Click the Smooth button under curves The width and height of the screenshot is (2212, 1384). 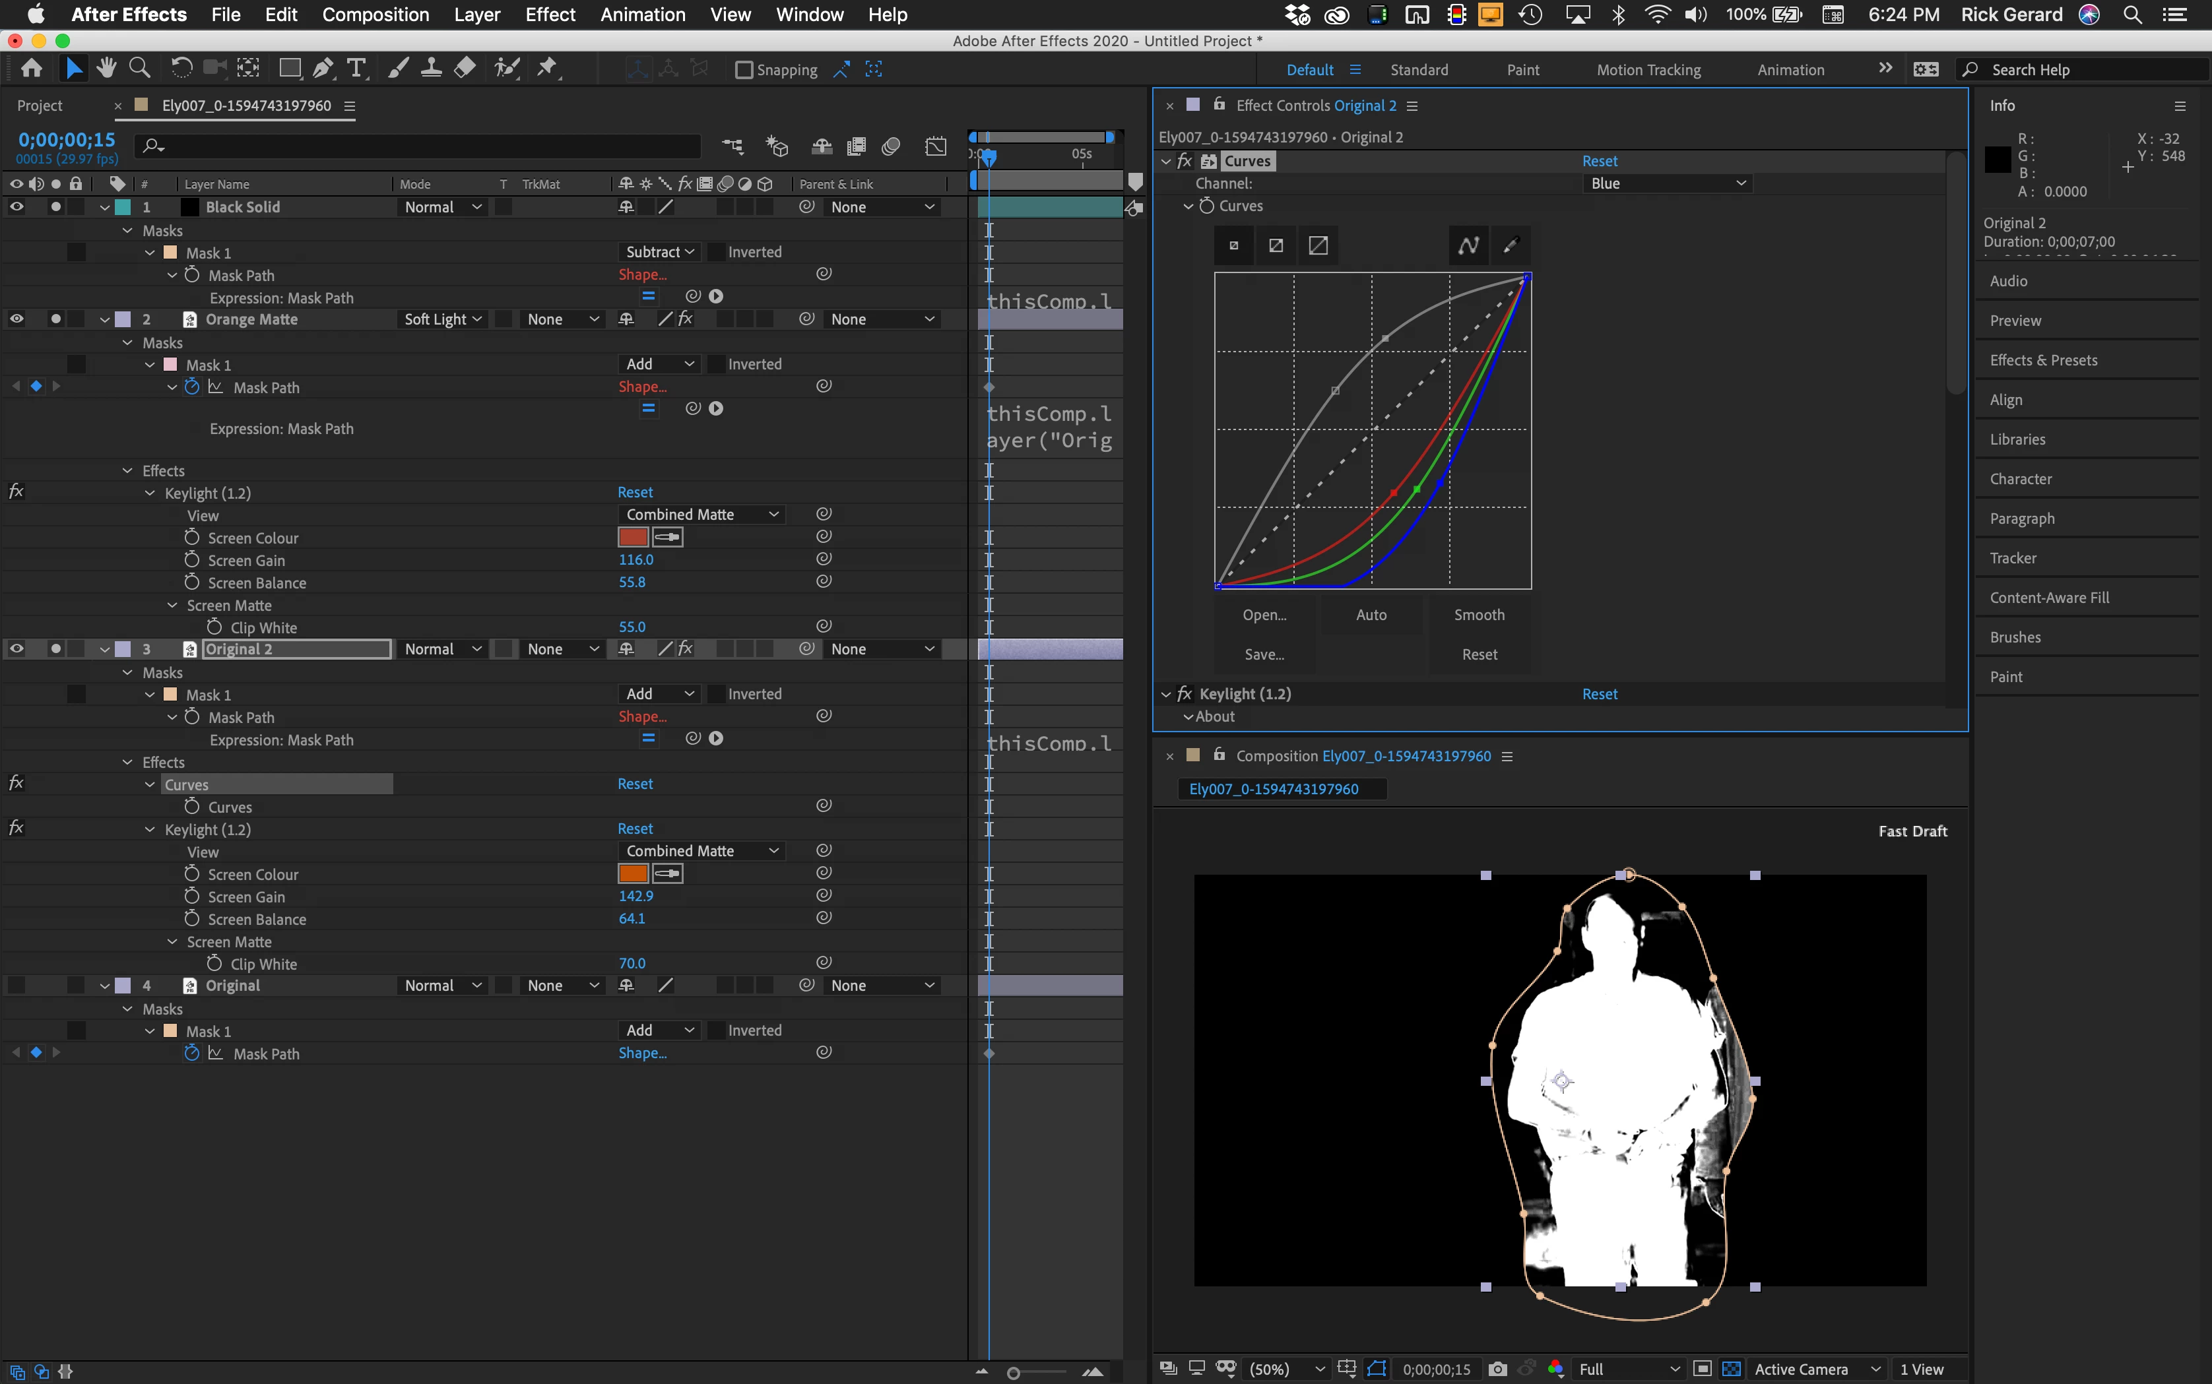pos(1479,615)
